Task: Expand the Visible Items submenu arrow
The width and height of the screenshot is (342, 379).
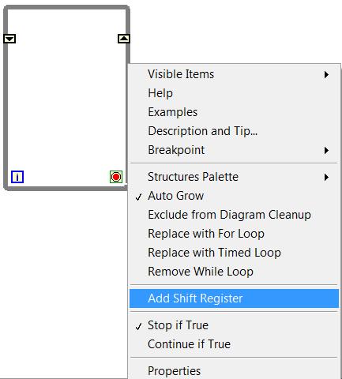Action: (x=326, y=74)
